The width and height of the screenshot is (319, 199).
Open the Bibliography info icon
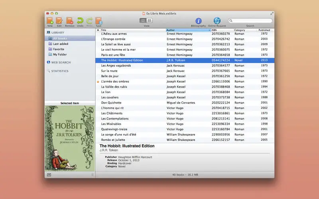point(198,21)
